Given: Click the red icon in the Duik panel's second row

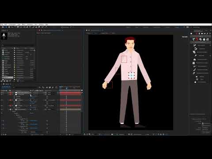Looking at the screenshot, I should 197,39.
